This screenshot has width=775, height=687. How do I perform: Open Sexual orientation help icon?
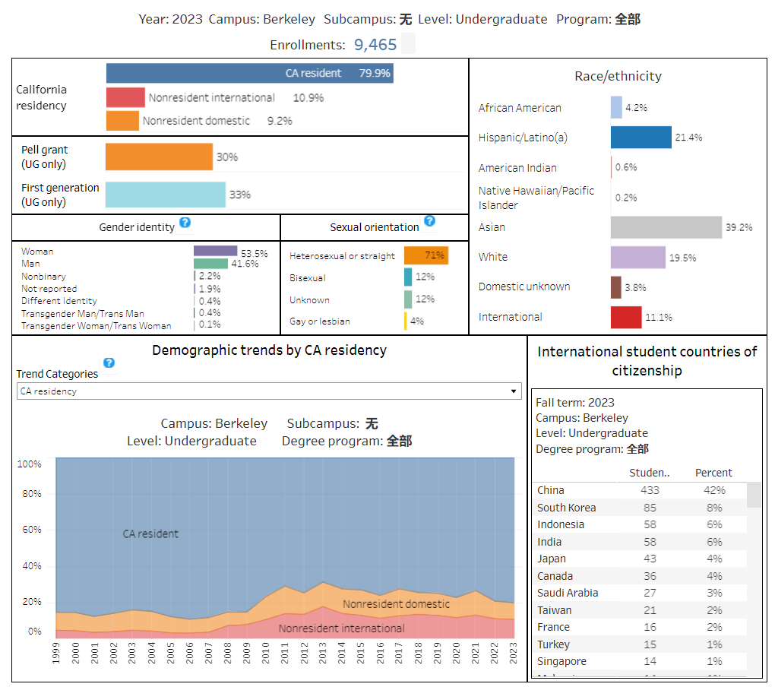pyautogui.click(x=429, y=221)
